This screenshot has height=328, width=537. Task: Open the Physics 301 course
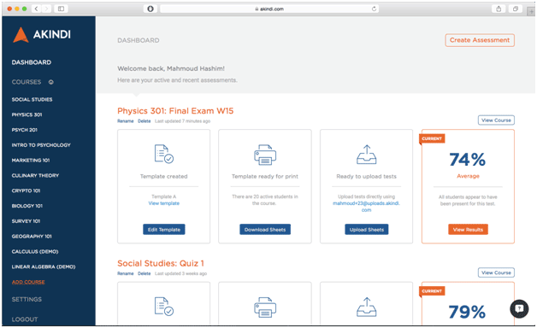click(27, 114)
